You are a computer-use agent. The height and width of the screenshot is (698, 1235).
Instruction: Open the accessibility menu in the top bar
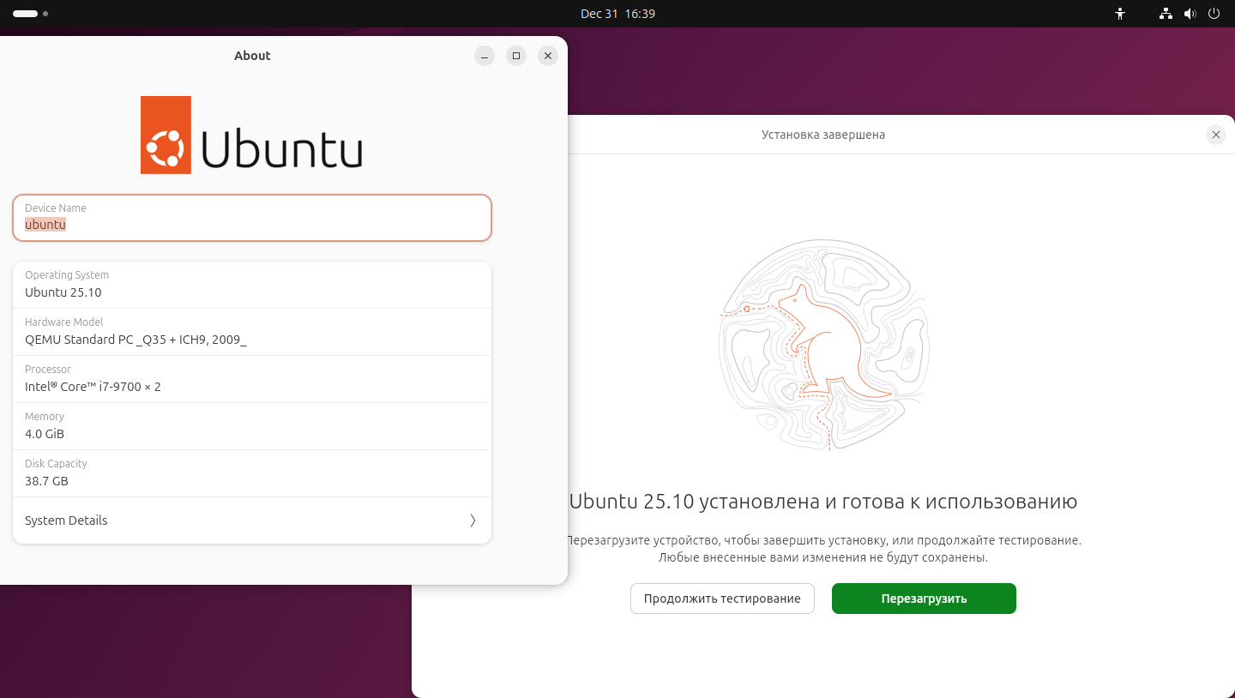[1119, 14]
